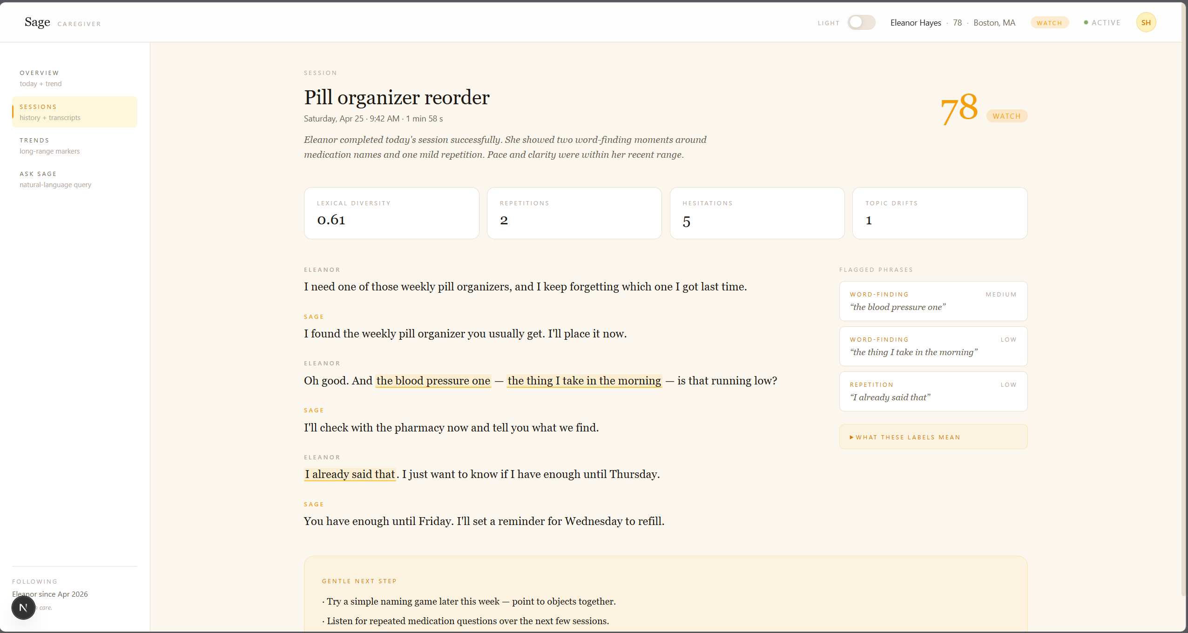Open Ask Sage natural-language query
This screenshot has height=633, width=1188.
tap(55, 179)
